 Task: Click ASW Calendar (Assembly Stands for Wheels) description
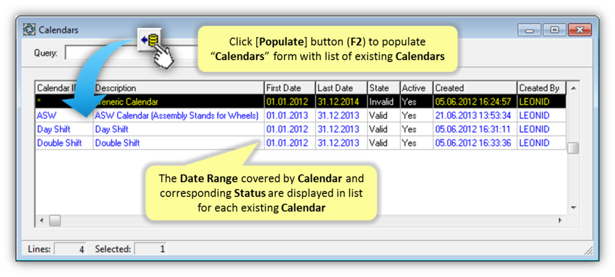click(179, 116)
